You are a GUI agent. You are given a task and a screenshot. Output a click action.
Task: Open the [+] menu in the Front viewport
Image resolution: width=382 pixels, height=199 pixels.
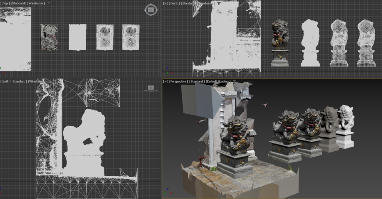coord(165,3)
